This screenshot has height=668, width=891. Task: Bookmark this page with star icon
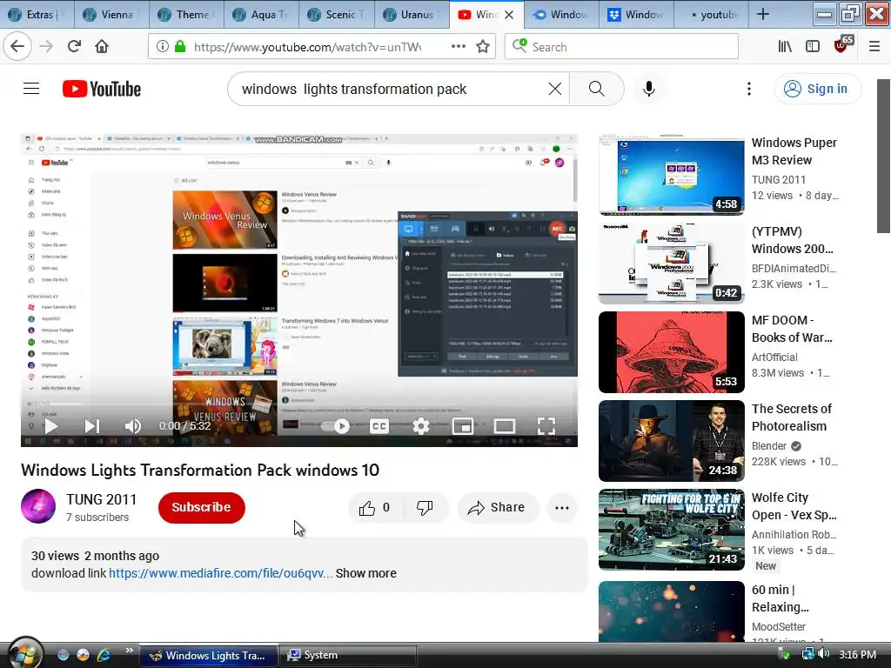(x=483, y=47)
